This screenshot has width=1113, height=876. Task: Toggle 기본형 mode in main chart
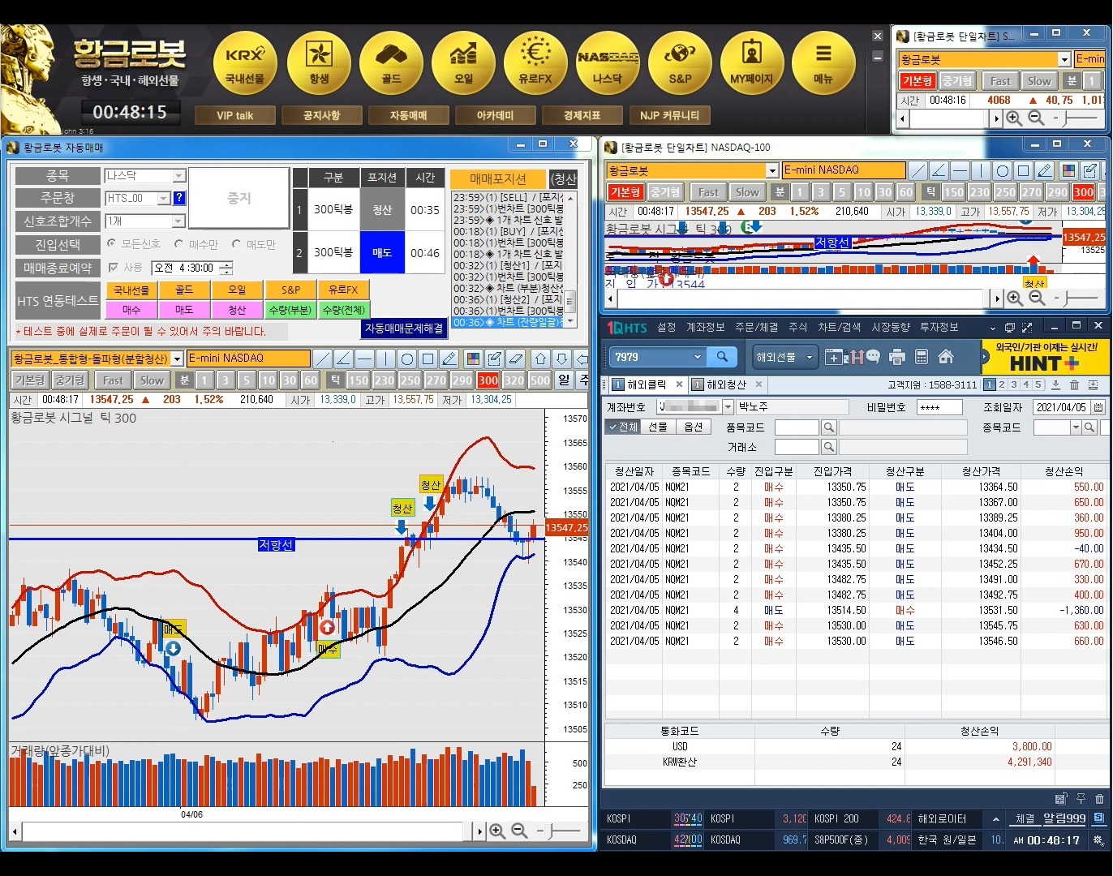(30, 380)
